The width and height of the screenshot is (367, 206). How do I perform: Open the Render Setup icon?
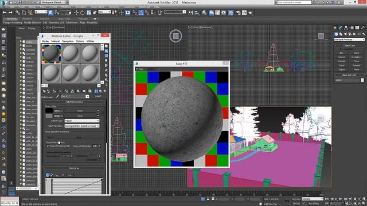coord(239,13)
